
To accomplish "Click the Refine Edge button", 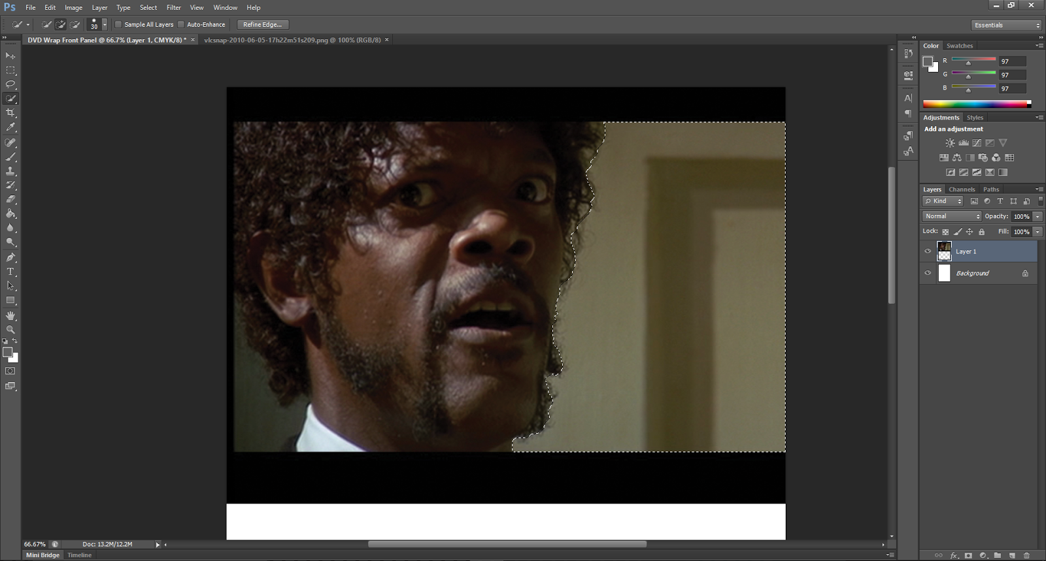I will coord(263,25).
